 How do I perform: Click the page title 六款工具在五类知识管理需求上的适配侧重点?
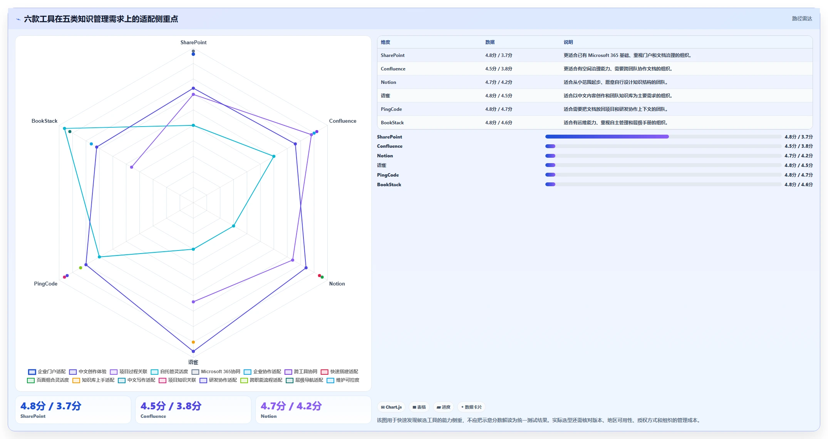coord(101,19)
